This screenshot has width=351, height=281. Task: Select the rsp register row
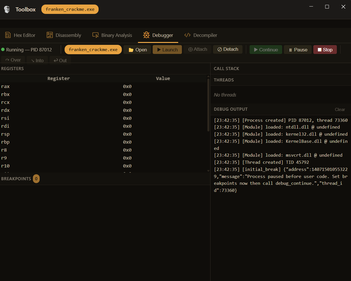coord(103,134)
